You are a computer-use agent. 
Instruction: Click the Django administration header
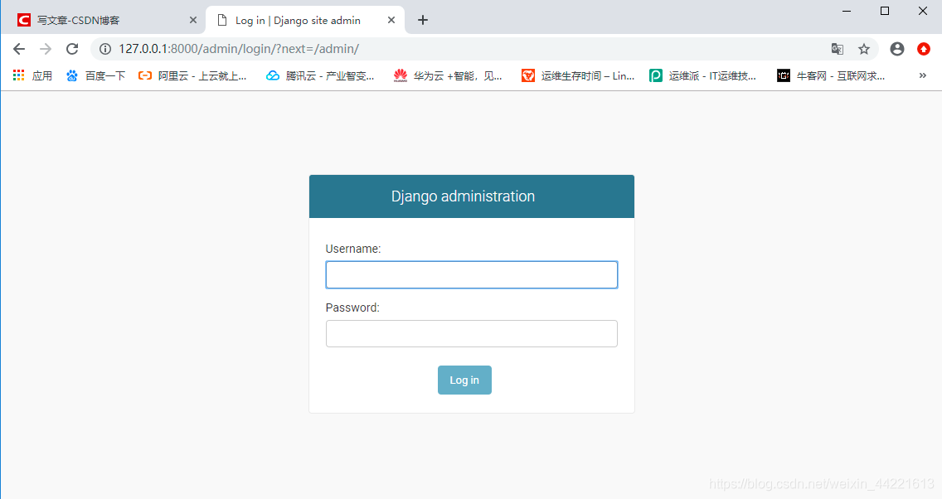(463, 196)
